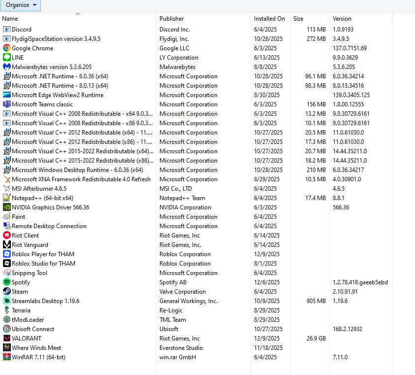The height and width of the screenshot is (375, 415).
Task: Click the Valve Corporation publisher cell
Action: click(x=182, y=292)
